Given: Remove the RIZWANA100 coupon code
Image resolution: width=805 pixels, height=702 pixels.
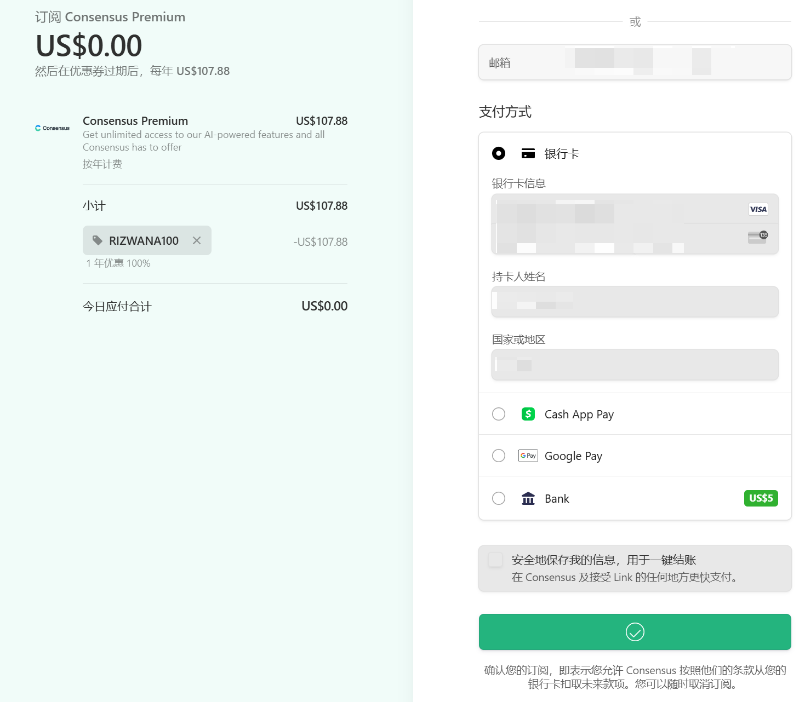Looking at the screenshot, I should click(x=197, y=240).
